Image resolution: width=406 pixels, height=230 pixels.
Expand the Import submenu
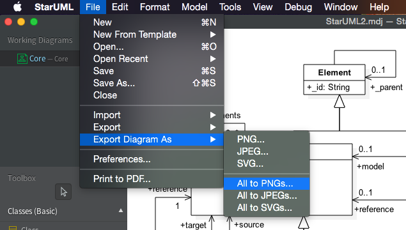(152, 115)
